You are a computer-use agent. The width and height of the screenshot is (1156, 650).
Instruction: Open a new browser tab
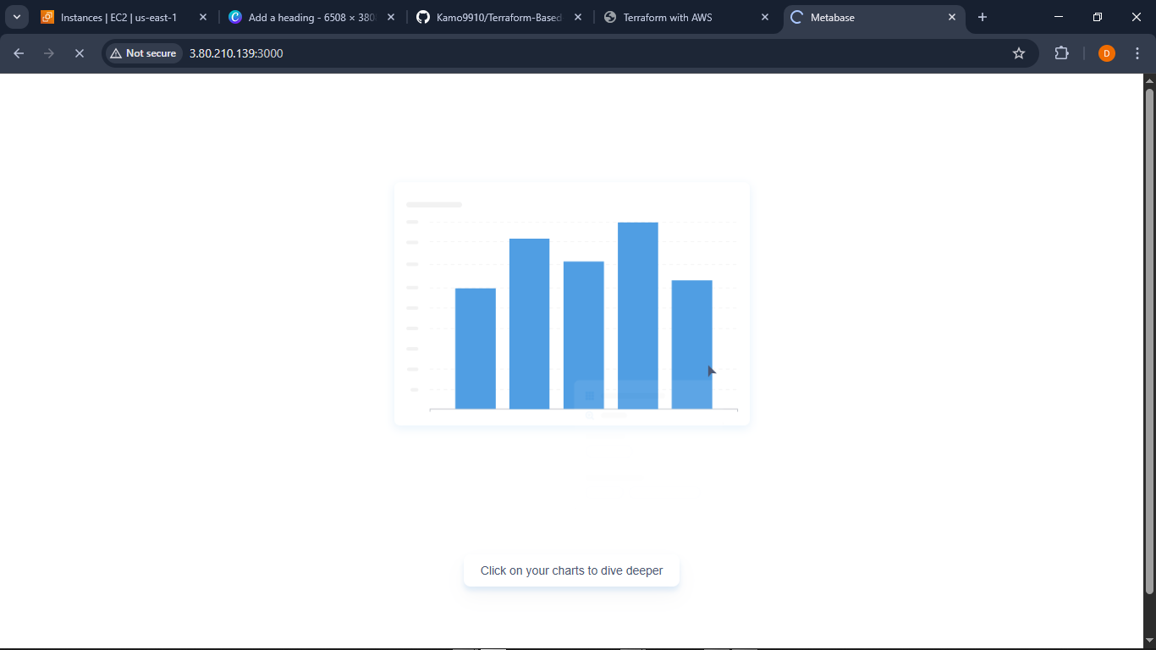[x=983, y=17]
